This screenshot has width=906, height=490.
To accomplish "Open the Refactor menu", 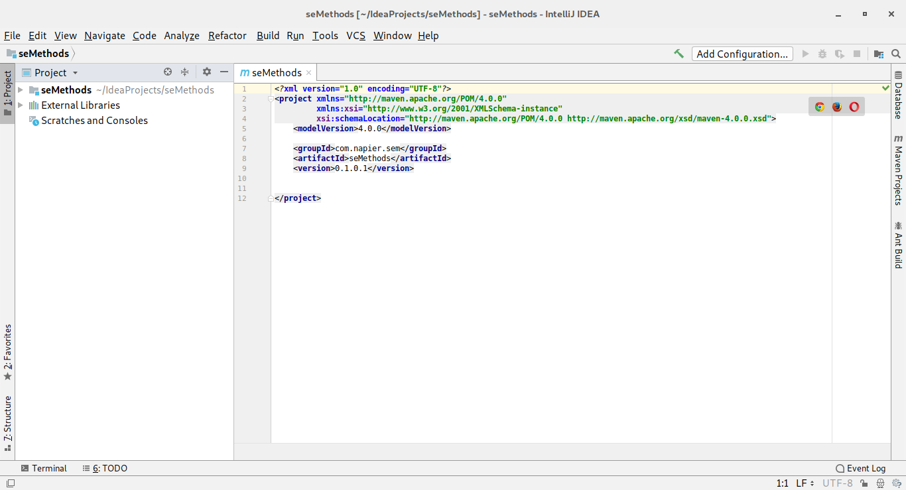I will pos(227,36).
